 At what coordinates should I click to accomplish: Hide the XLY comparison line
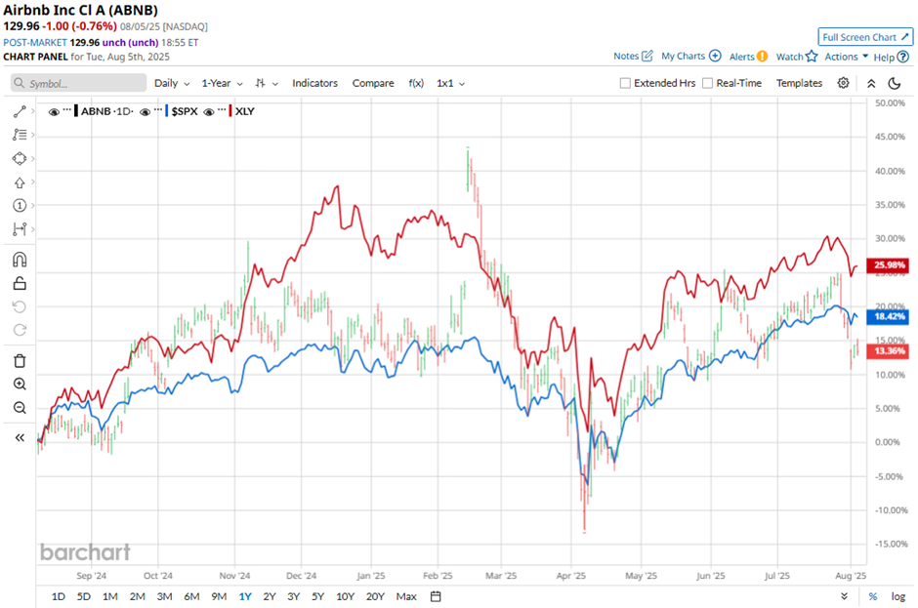tap(208, 112)
